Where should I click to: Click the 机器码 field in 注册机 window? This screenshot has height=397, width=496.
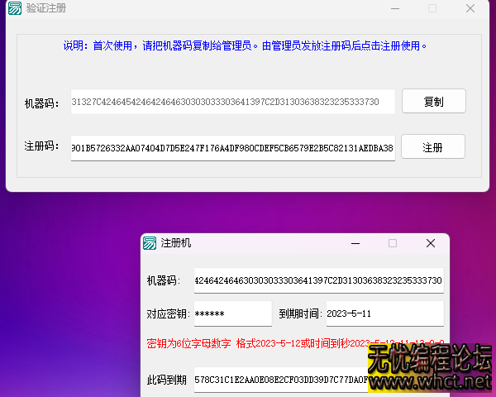318,280
